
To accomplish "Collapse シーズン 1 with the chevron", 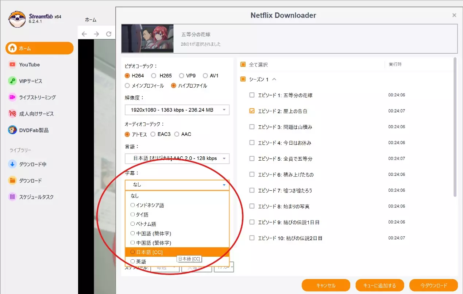I will point(274,79).
